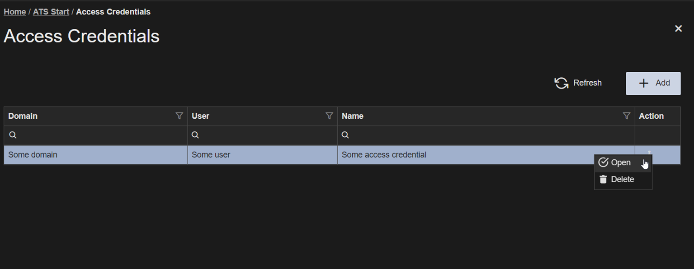This screenshot has width=694, height=269.
Task: Open the User column filter funnel
Action: point(329,116)
